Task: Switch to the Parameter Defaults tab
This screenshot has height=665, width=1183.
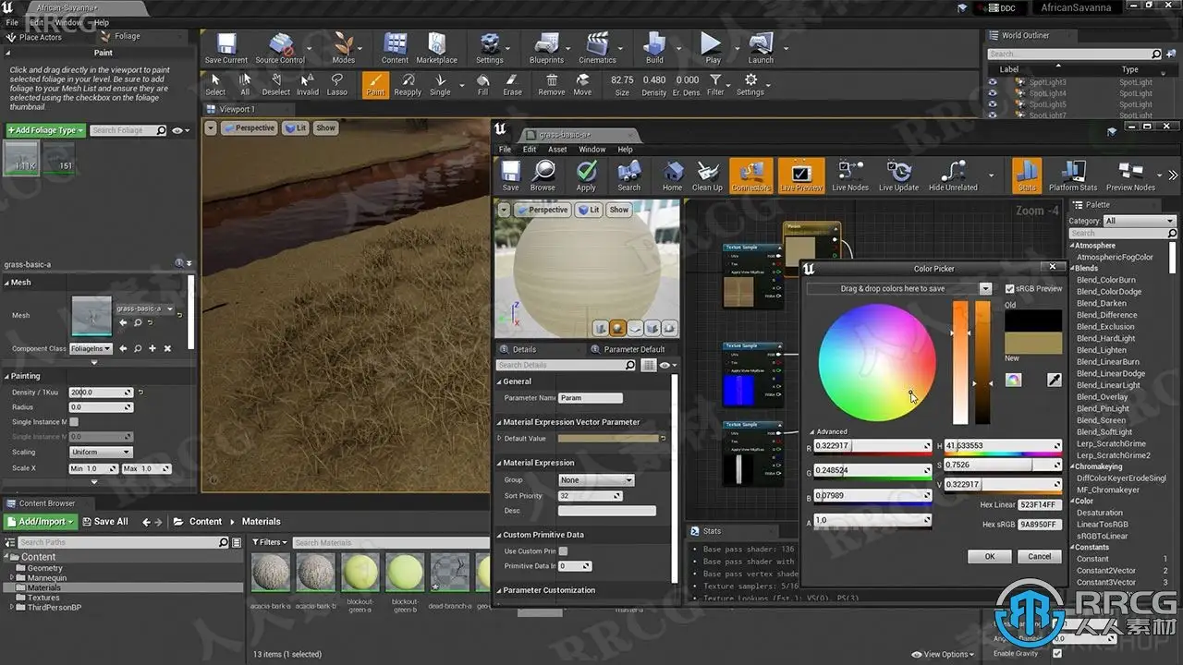Action: pos(633,349)
